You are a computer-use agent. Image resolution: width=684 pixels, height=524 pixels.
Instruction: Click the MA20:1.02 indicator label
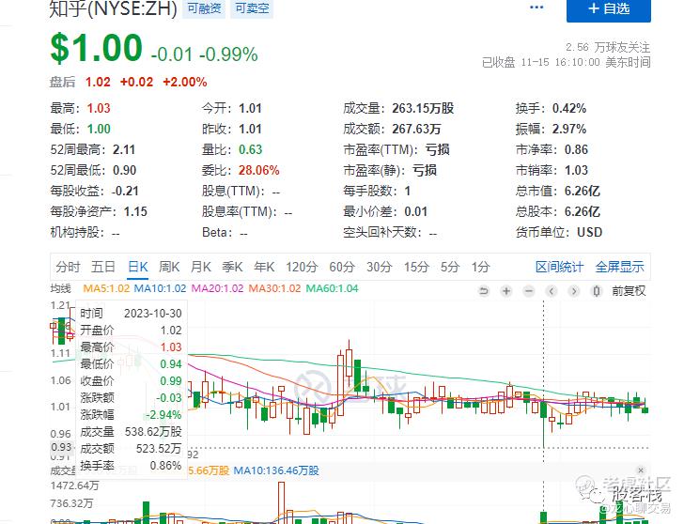point(217,288)
